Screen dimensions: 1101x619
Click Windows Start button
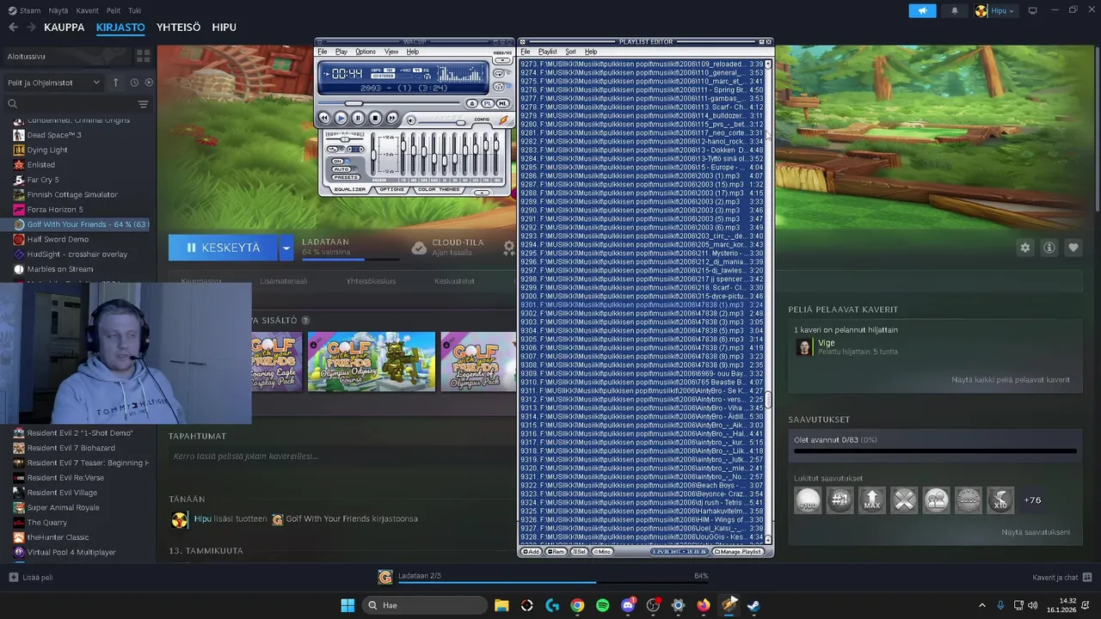point(348,605)
